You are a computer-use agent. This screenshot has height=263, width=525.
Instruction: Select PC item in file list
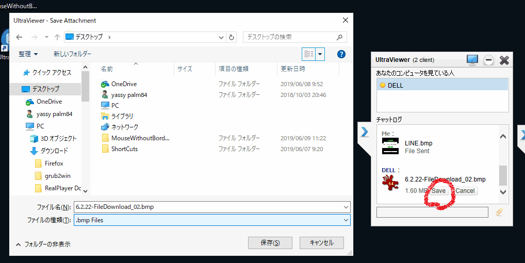(110, 105)
